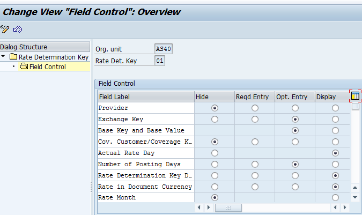This screenshot has height=215, width=362.
Task: Click leftmost horizontal scroll left arrow
Action: tap(200, 207)
